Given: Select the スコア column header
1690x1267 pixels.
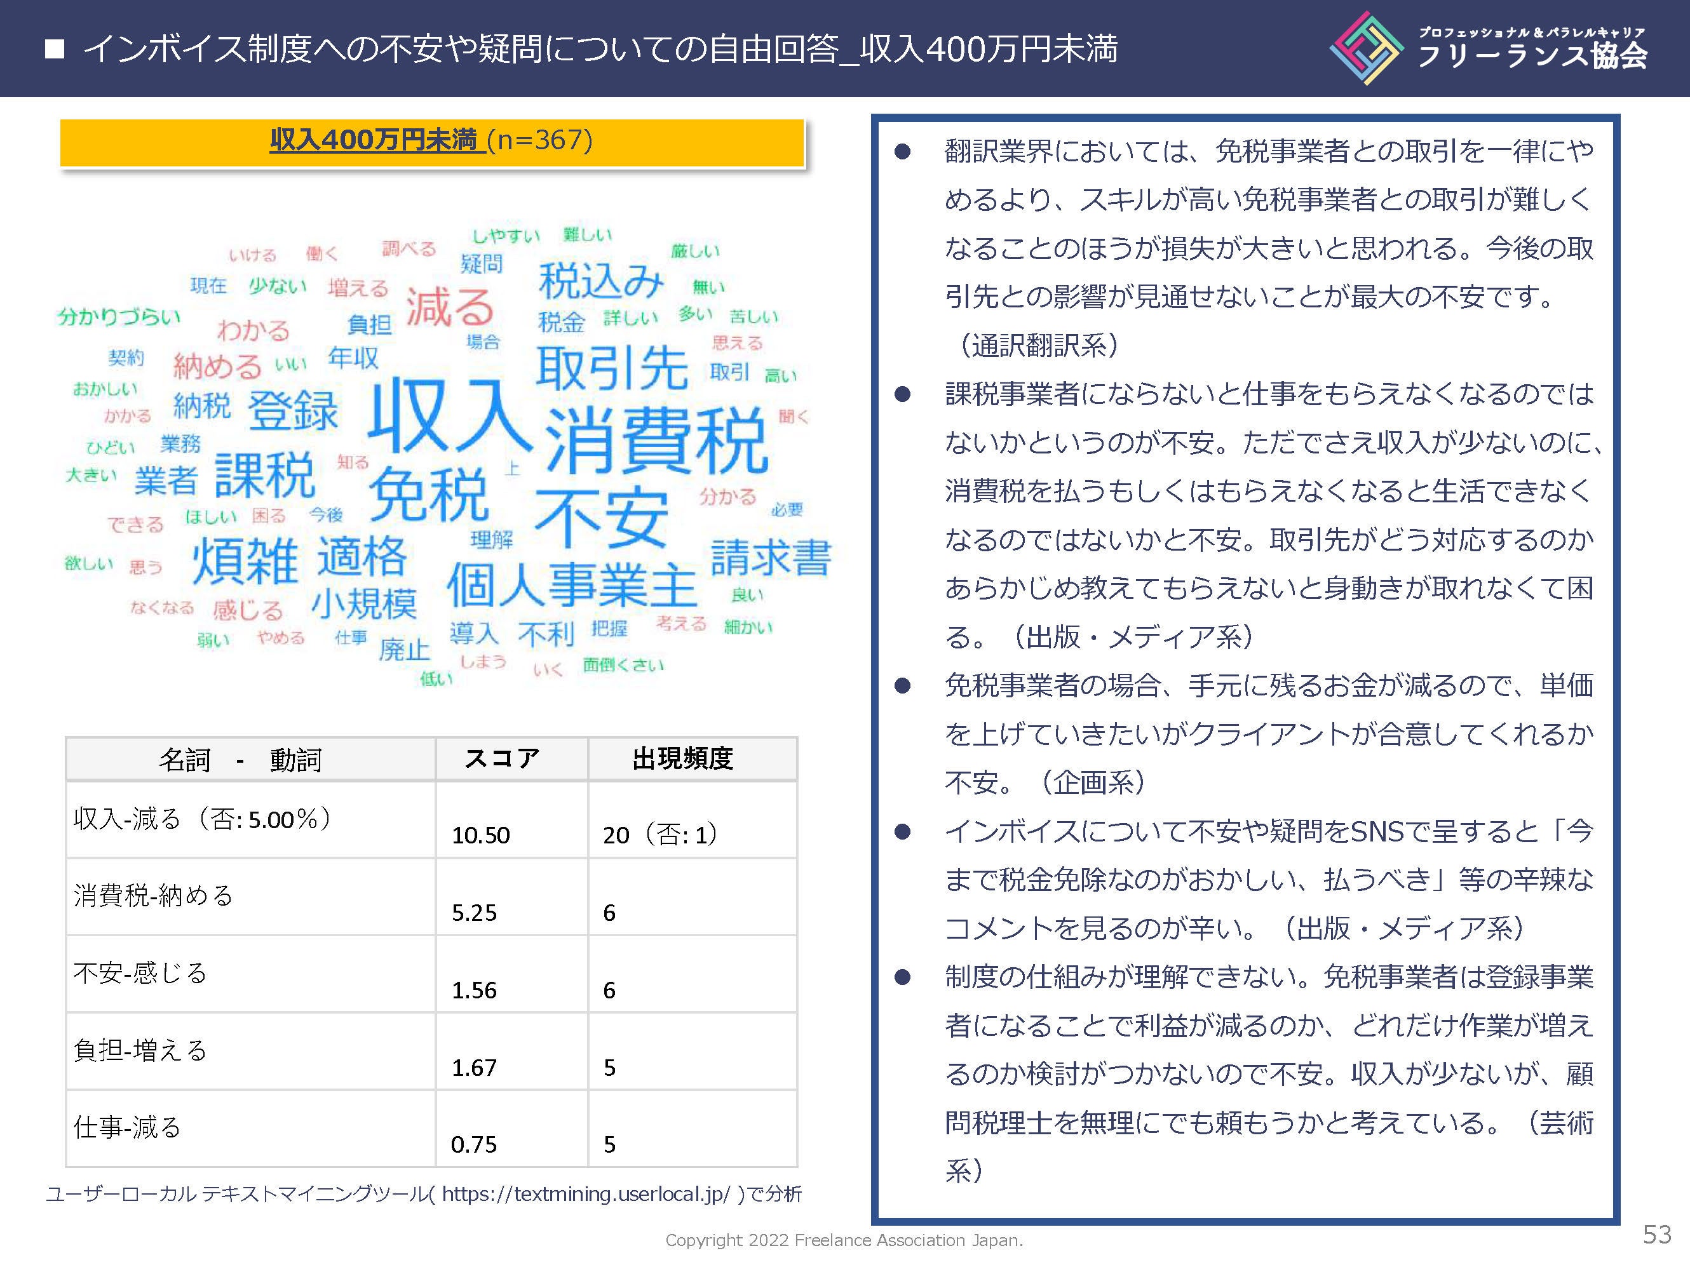Looking at the screenshot, I should [x=502, y=758].
